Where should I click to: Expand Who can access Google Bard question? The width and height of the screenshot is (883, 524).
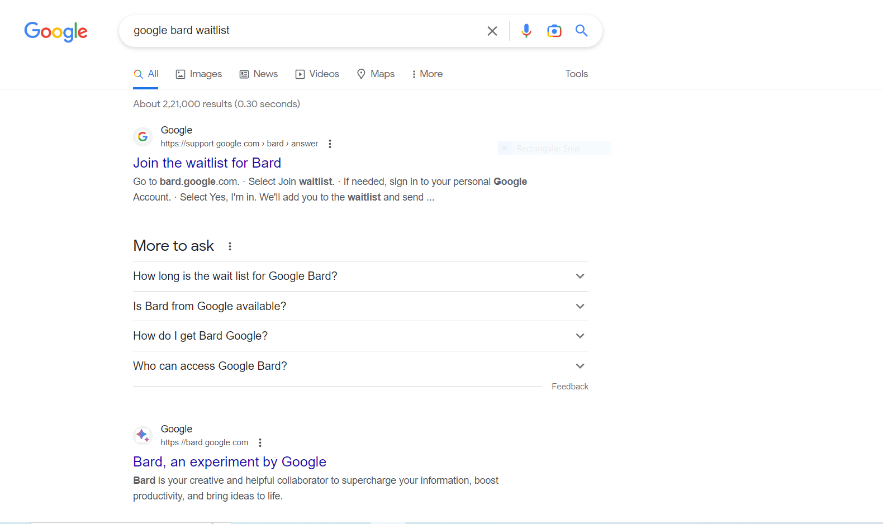click(360, 366)
